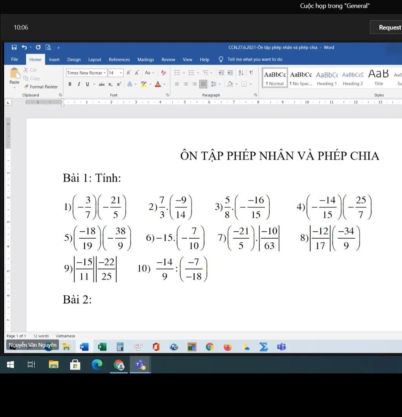Apply the yellow text highlight color
The width and height of the screenshot is (402, 417).
click(x=144, y=84)
